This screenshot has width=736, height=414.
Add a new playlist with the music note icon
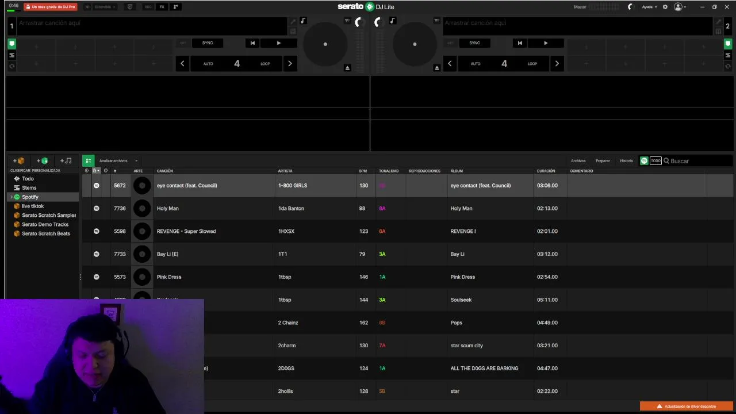tap(66, 161)
